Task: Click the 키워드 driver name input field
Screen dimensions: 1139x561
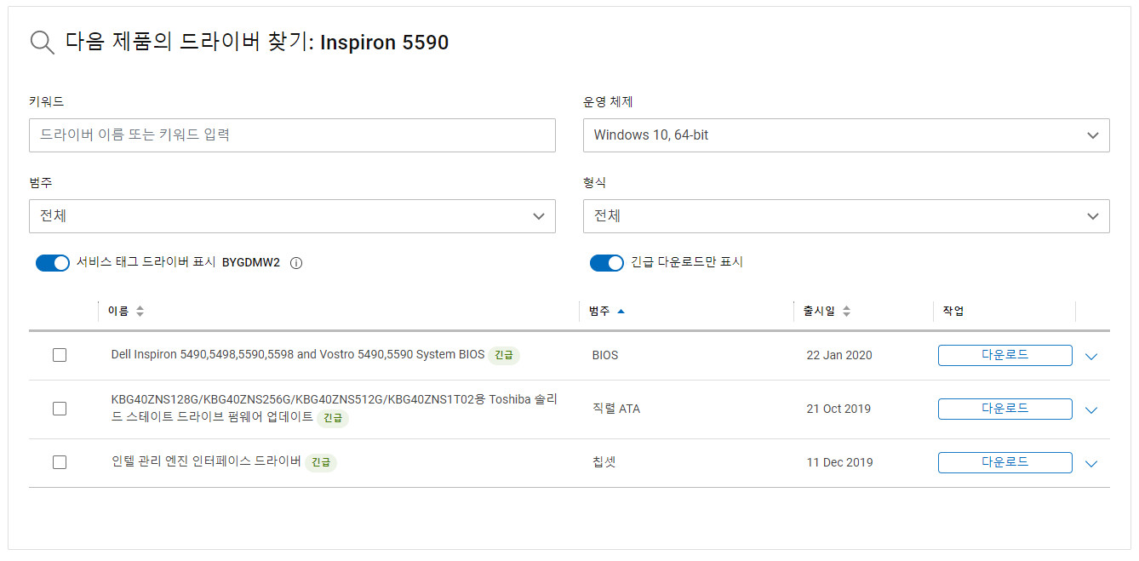Action: coord(292,135)
